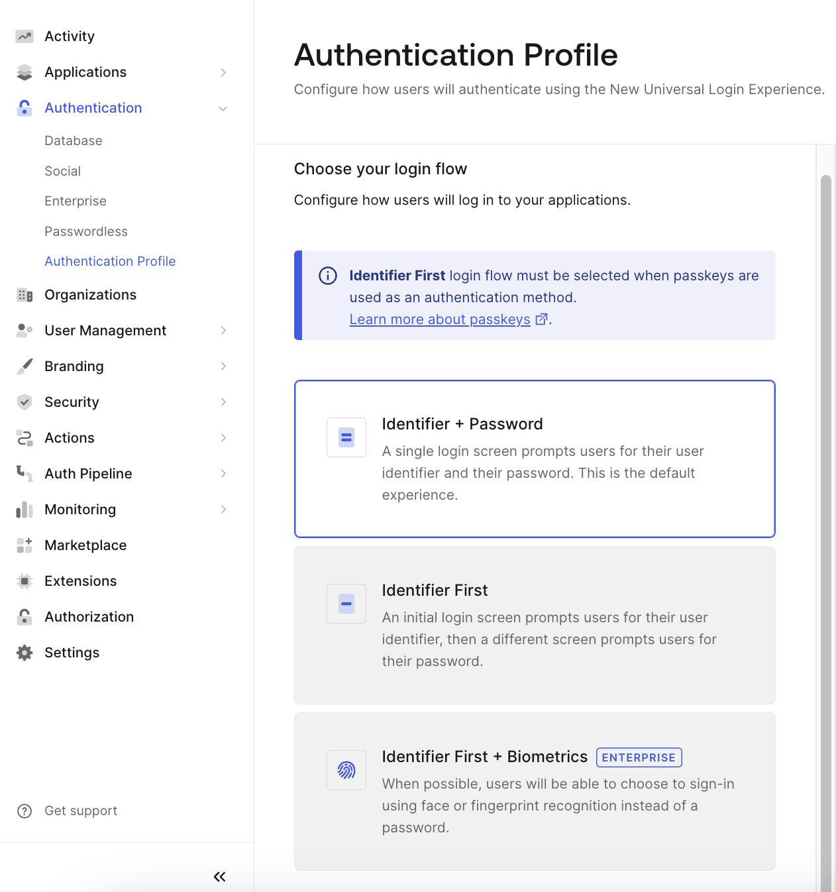Expand the User Management chevron
Viewport: 836px width, 892px height.
coord(223,331)
